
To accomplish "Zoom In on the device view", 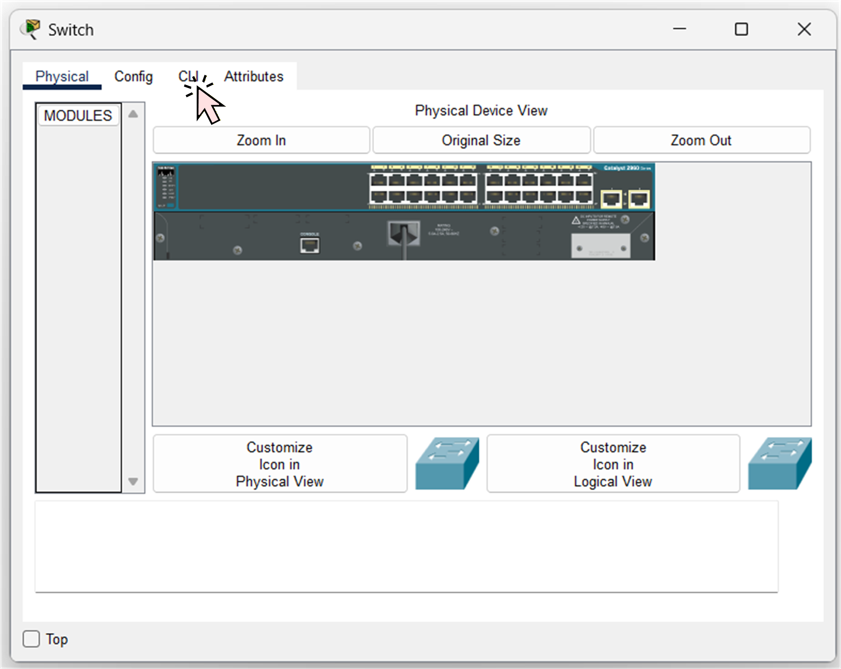I will pyautogui.click(x=261, y=140).
